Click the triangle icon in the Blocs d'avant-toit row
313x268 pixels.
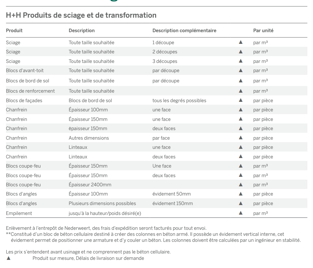[241, 70]
